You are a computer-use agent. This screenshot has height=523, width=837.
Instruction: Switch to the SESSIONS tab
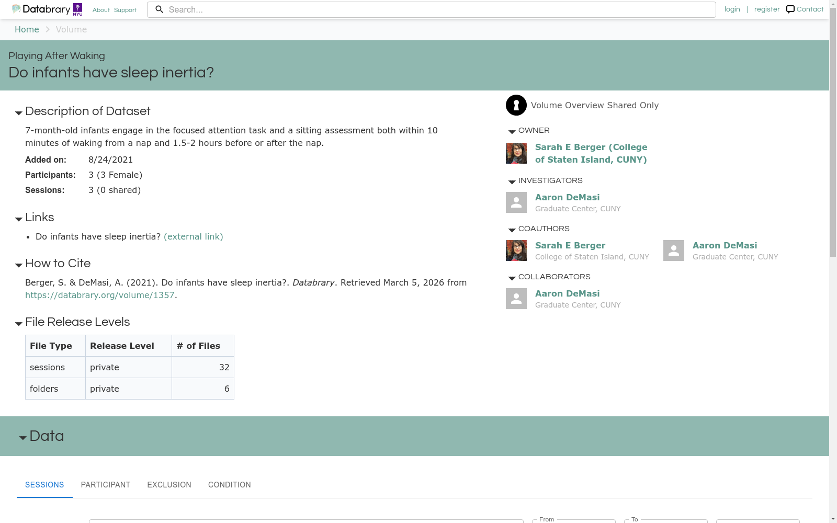[x=44, y=485]
